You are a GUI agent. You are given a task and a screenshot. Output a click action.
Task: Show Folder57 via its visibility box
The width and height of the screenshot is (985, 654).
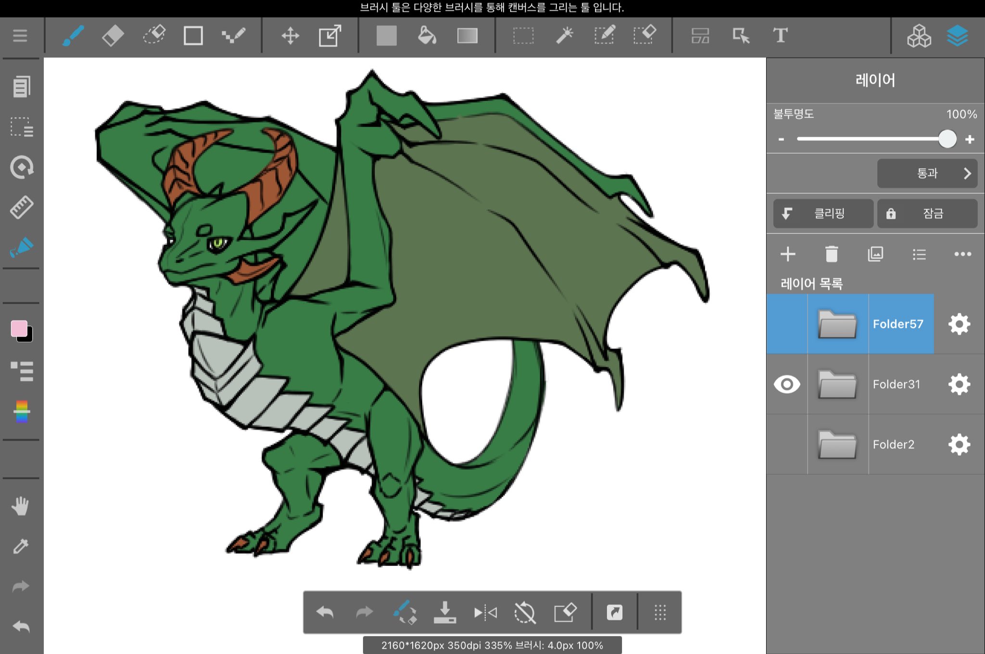coord(787,324)
